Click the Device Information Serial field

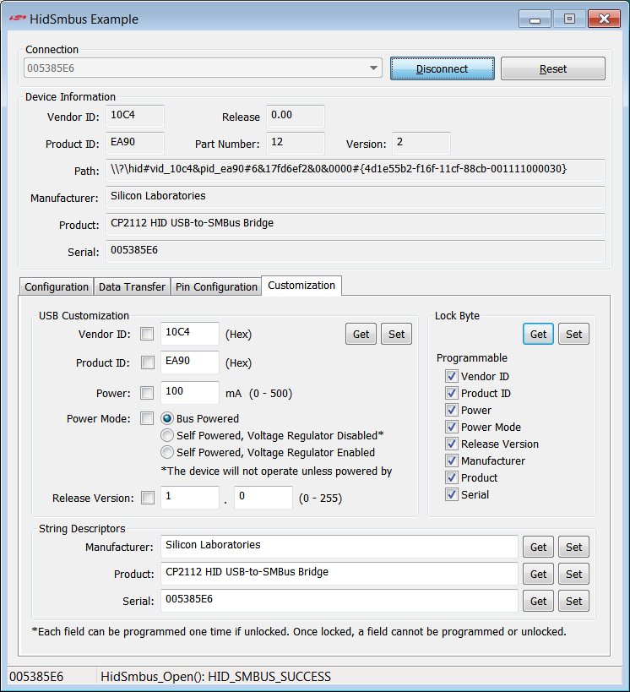[356, 252]
